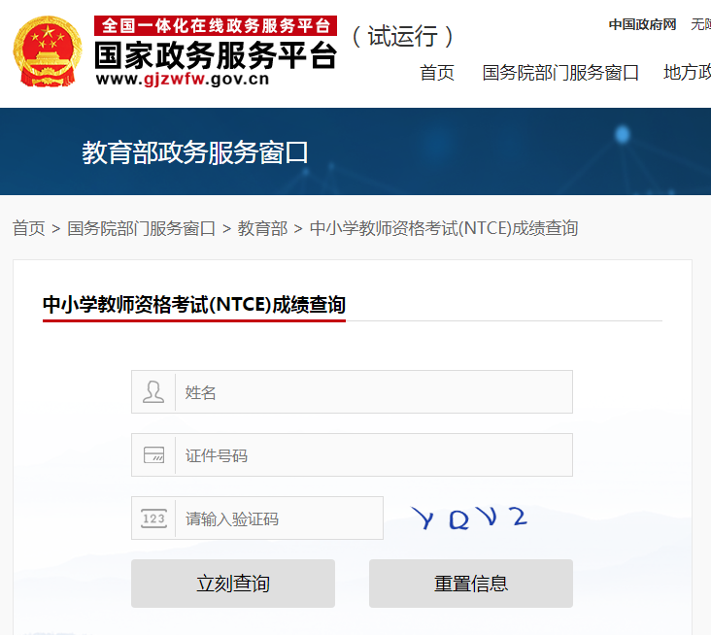This screenshot has height=635, width=711.
Task: Click the 教育部 breadcrumb link
Action: (262, 228)
